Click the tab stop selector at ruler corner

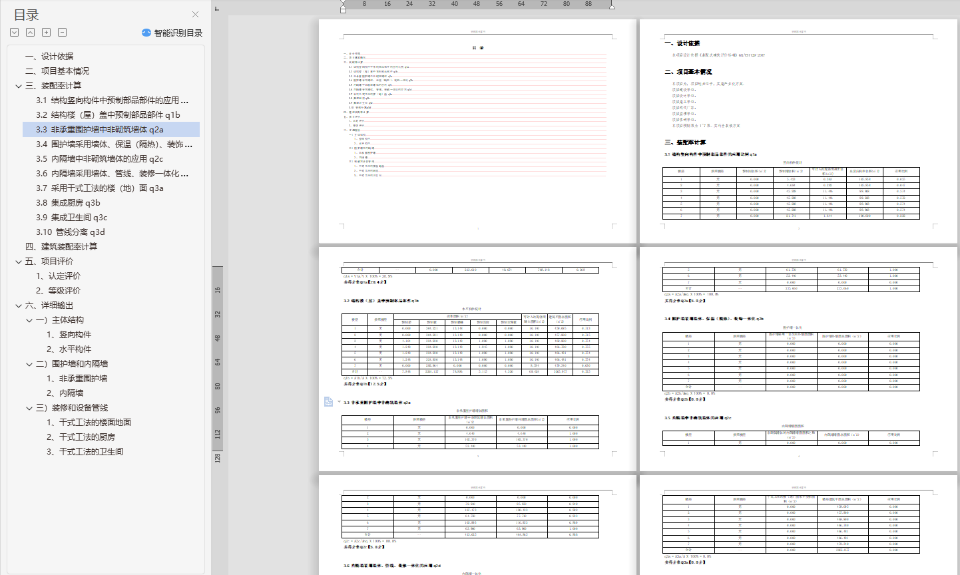pos(217,8)
